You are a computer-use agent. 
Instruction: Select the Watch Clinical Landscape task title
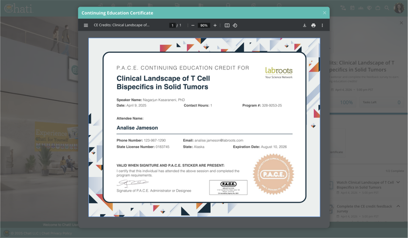coord(365,185)
